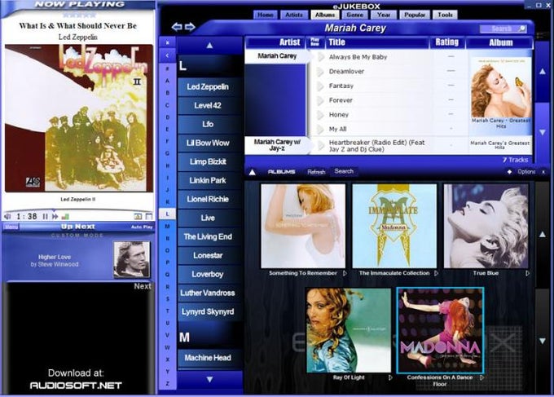
Task: Switch to the Popular tab
Action: [415, 15]
